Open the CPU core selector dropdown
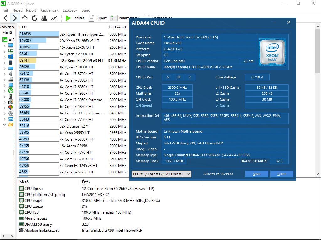Viewport: 321px width, 240px height. click(161, 174)
